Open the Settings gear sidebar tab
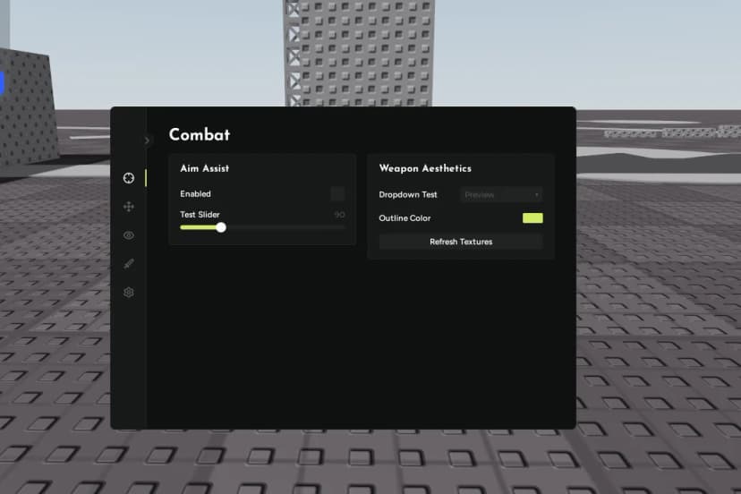The image size is (741, 494). coord(129,292)
